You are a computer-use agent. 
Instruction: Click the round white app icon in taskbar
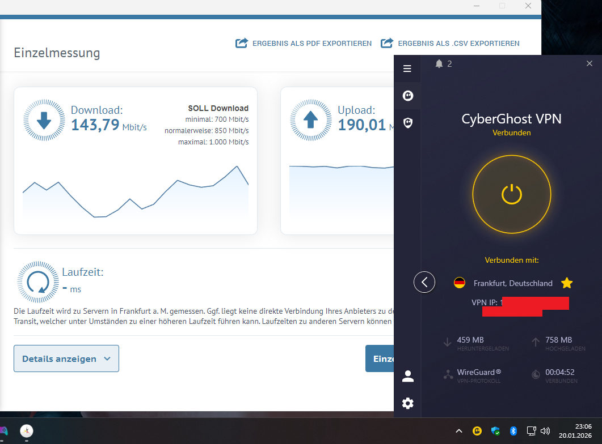tap(27, 431)
